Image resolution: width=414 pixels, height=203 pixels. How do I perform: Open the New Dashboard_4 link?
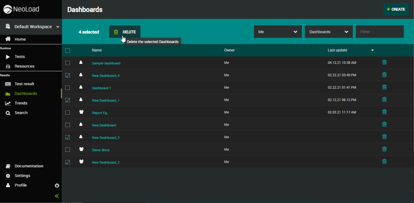pyautogui.click(x=106, y=76)
